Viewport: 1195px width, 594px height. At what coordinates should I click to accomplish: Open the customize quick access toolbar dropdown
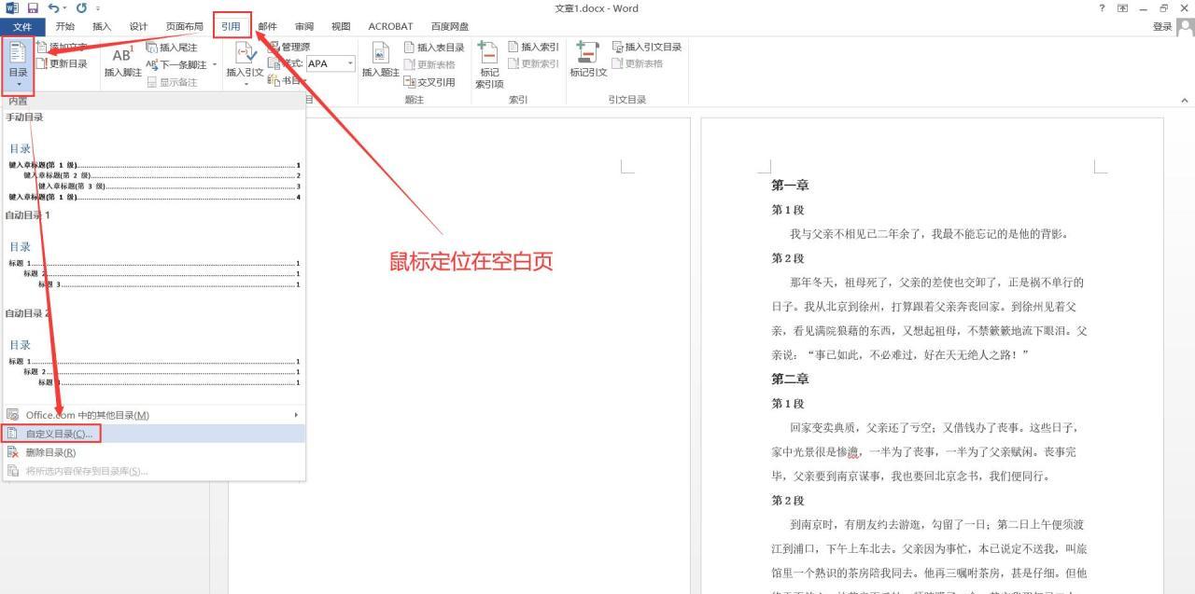[x=98, y=9]
